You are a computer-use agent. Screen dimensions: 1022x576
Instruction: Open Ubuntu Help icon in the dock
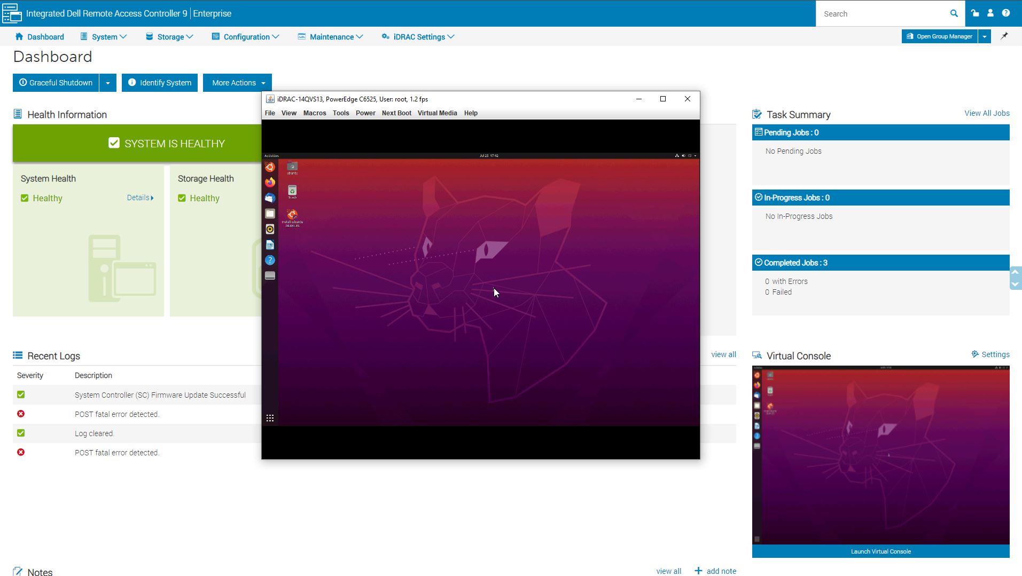point(270,261)
